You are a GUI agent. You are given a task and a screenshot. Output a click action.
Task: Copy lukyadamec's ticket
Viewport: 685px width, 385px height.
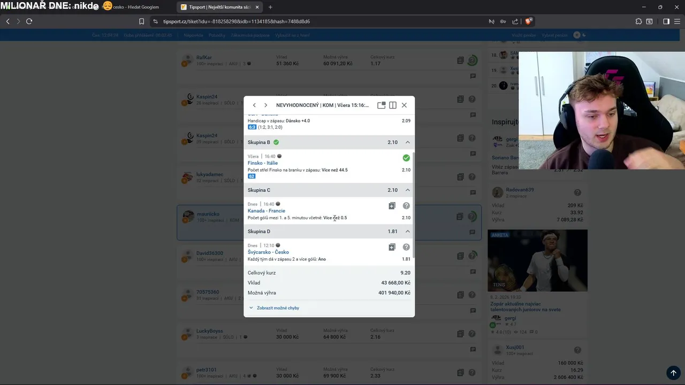(x=460, y=177)
